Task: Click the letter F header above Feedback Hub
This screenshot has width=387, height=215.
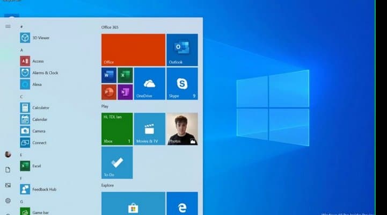Action: (21, 178)
